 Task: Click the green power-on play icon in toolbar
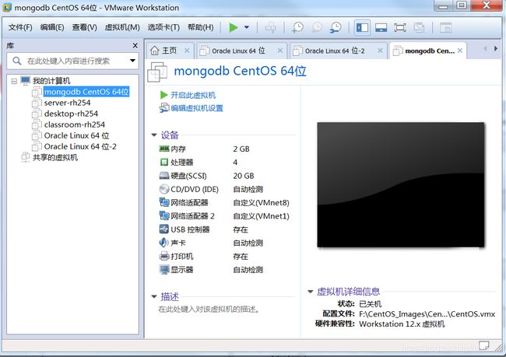[233, 27]
